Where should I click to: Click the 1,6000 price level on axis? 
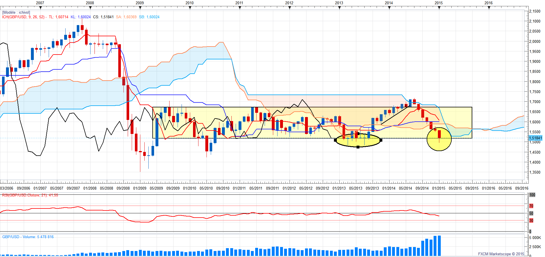click(535, 122)
